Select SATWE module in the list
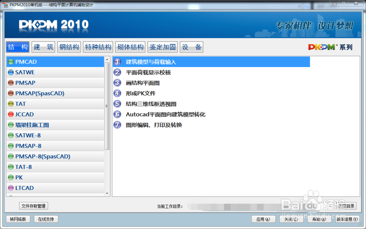 click(x=55, y=72)
